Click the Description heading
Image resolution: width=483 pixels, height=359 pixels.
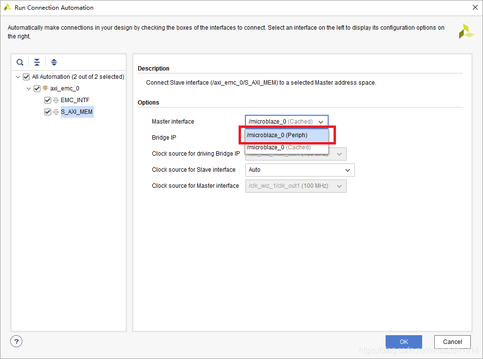[x=153, y=68]
